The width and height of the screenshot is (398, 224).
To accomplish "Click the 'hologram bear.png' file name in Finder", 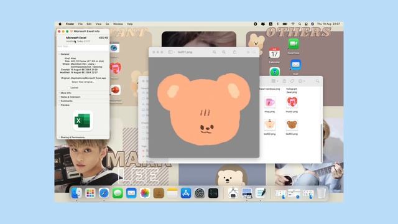I will click(292, 91).
